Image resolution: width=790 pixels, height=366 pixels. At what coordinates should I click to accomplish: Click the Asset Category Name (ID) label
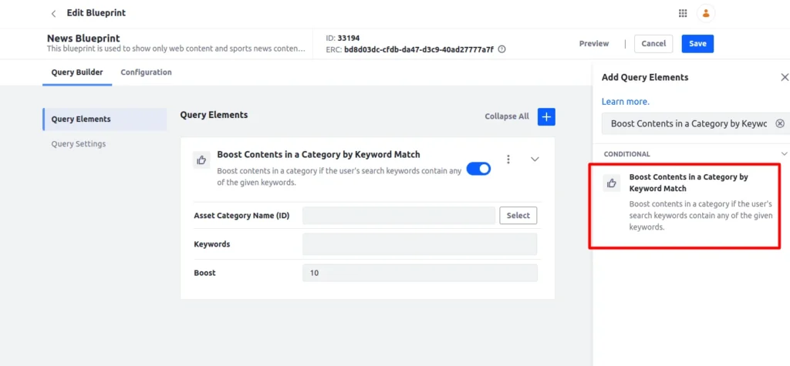[241, 216]
